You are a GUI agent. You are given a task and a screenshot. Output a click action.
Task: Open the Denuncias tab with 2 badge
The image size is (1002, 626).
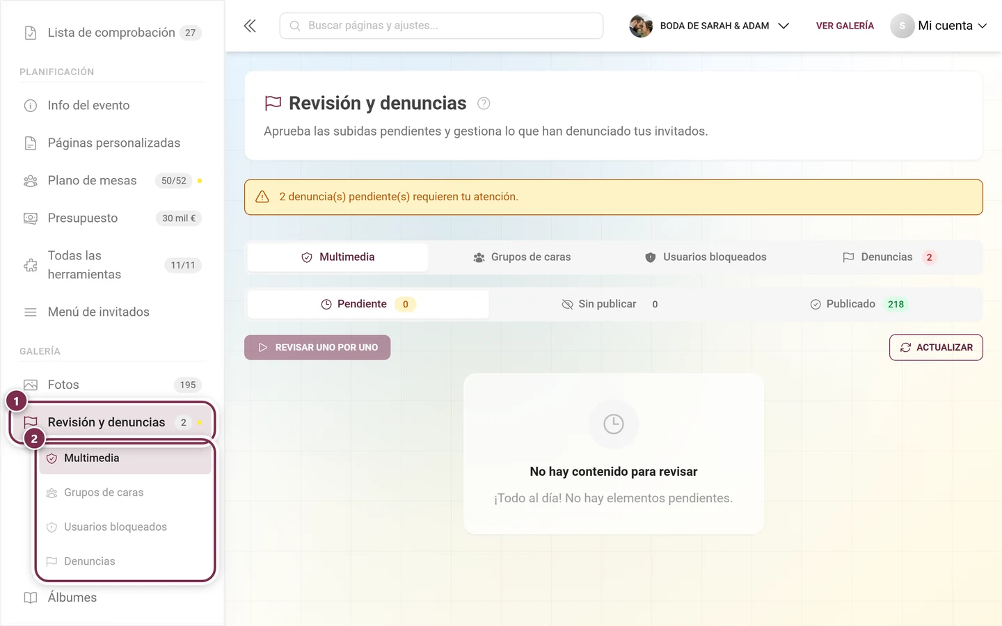pyautogui.click(x=889, y=257)
